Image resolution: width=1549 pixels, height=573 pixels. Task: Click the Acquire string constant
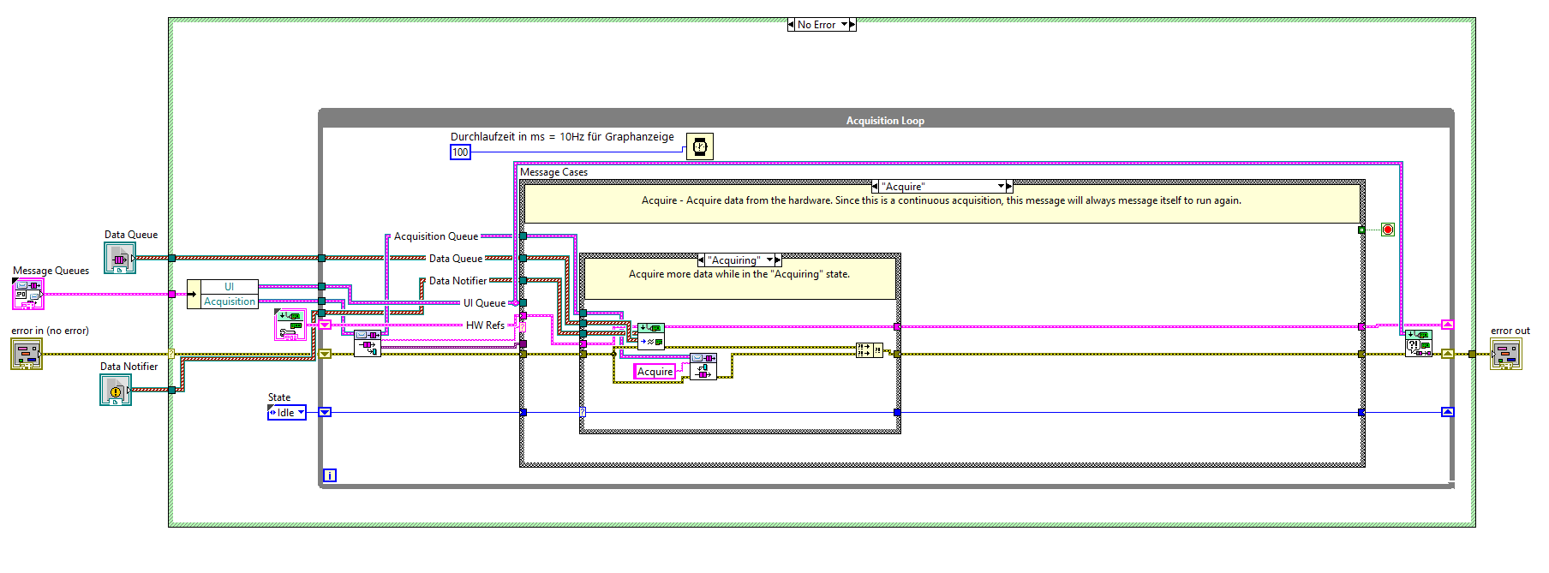click(655, 372)
